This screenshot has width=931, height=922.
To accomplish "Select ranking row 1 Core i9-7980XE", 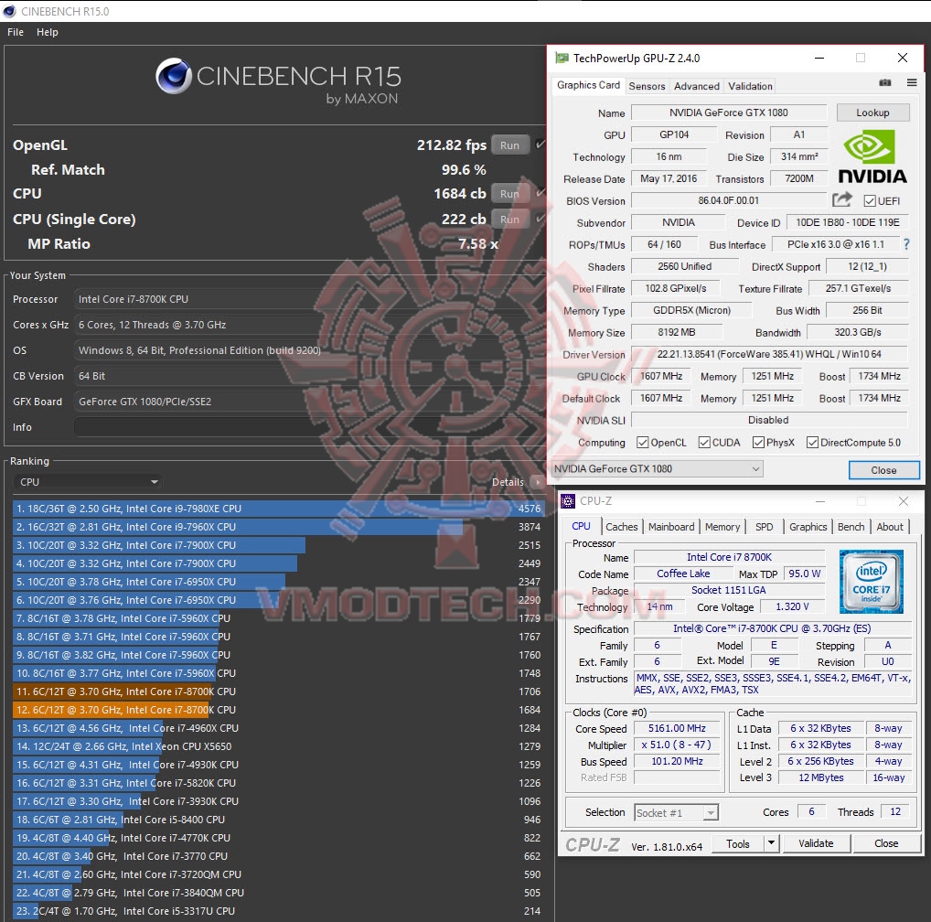I will click(278, 509).
